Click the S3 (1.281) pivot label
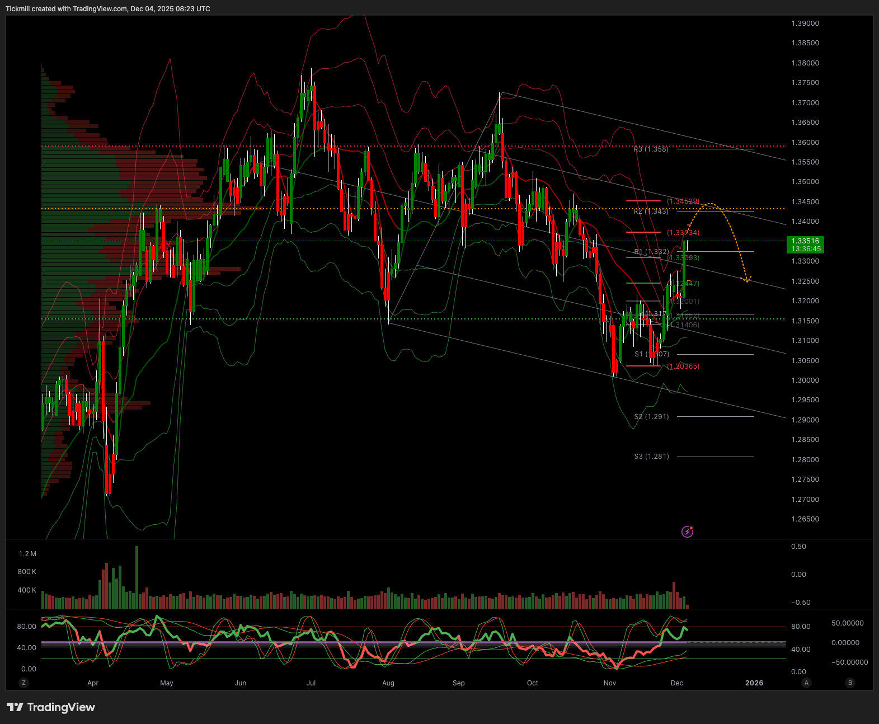 coord(651,457)
